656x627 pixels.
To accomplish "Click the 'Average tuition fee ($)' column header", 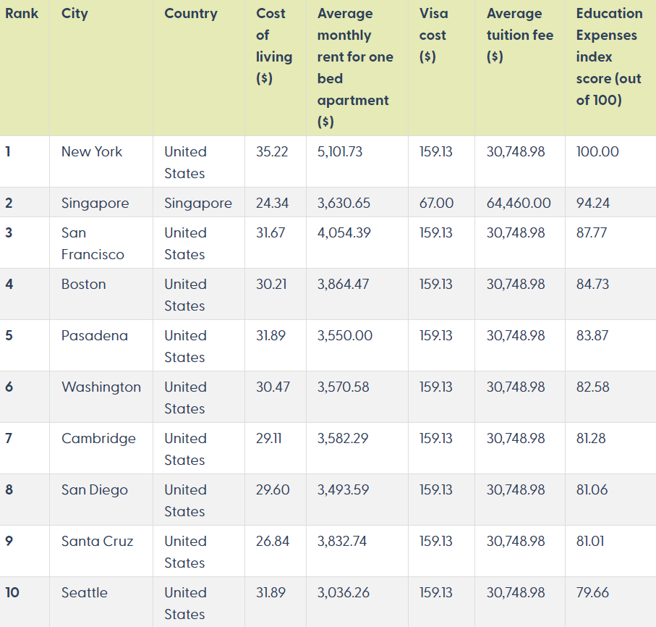I will [519, 35].
